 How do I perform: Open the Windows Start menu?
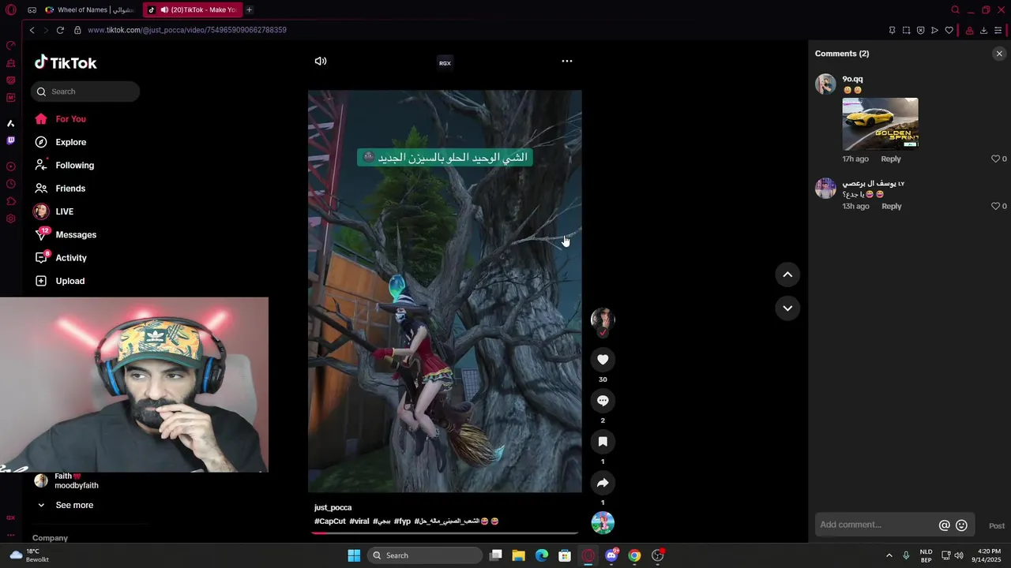(x=354, y=555)
